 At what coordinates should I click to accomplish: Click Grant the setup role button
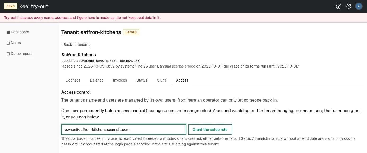(x=210, y=130)
